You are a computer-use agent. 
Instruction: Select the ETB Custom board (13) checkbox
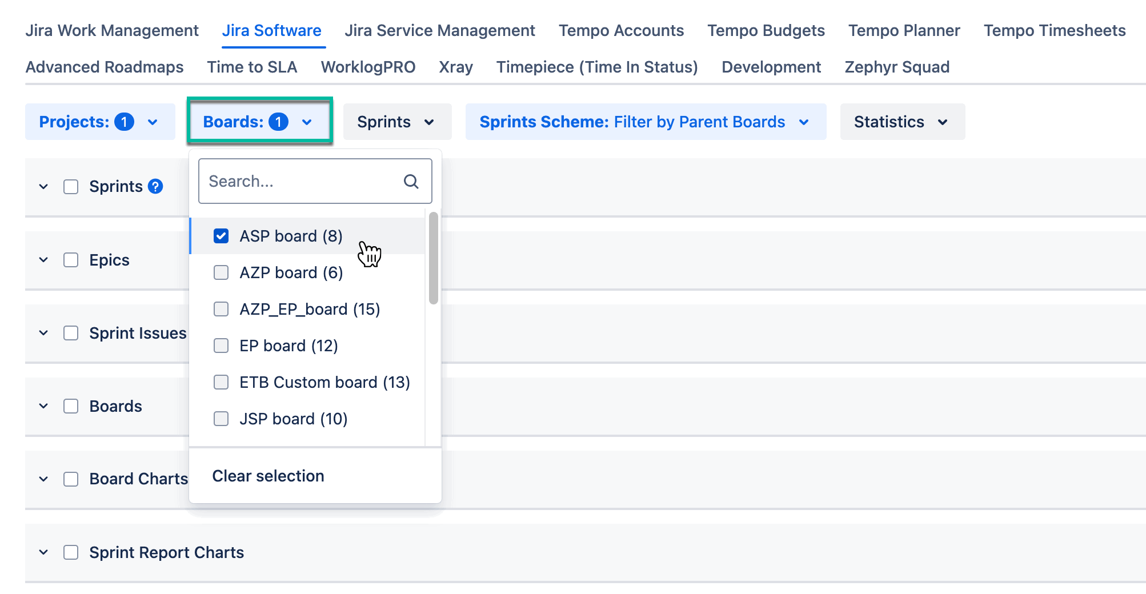point(221,382)
